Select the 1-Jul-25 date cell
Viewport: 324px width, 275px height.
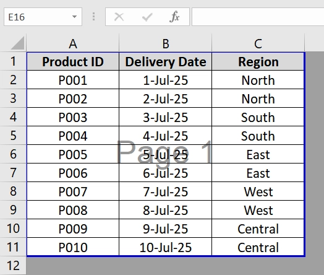166,80
